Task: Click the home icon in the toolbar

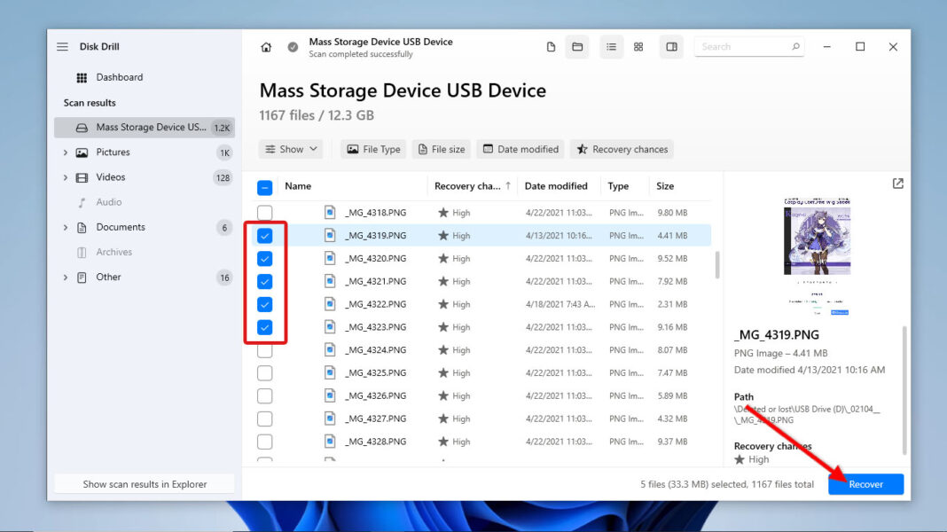Action: point(266,46)
